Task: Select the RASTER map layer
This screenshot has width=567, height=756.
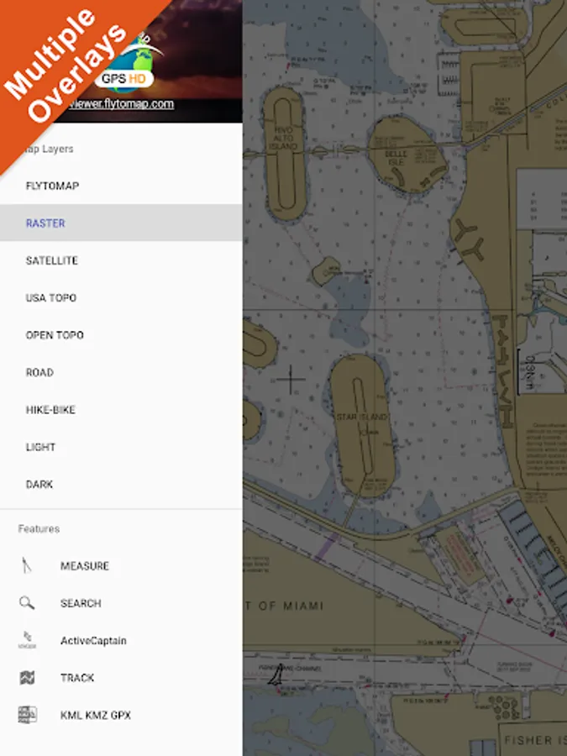Action: (121, 223)
